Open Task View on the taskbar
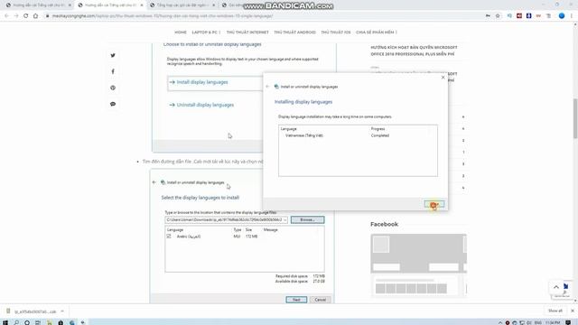578x325 pixels. (38, 322)
